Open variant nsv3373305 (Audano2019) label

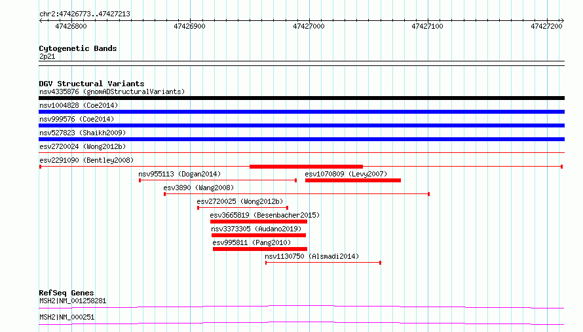tap(256, 229)
